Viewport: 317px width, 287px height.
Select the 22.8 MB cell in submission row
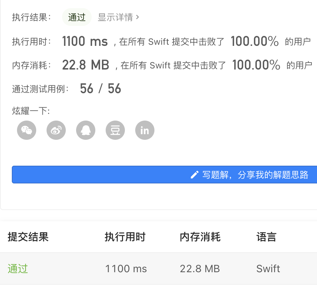(200, 269)
